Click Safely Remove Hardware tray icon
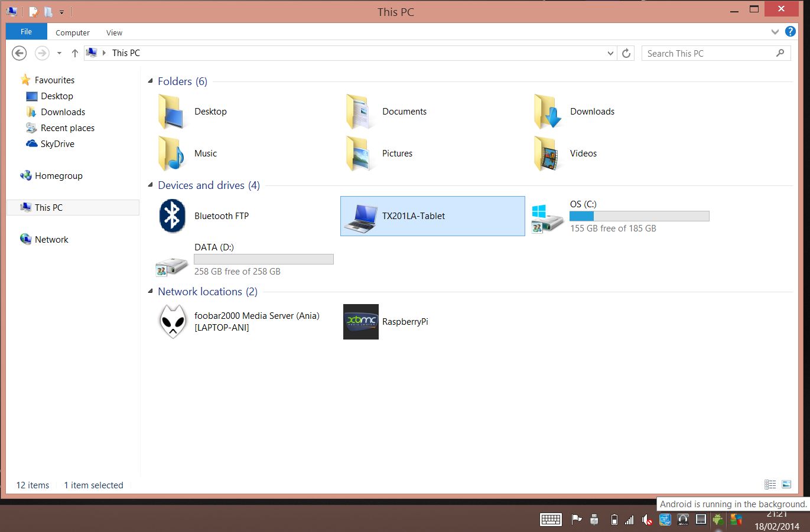 pyautogui.click(x=594, y=520)
